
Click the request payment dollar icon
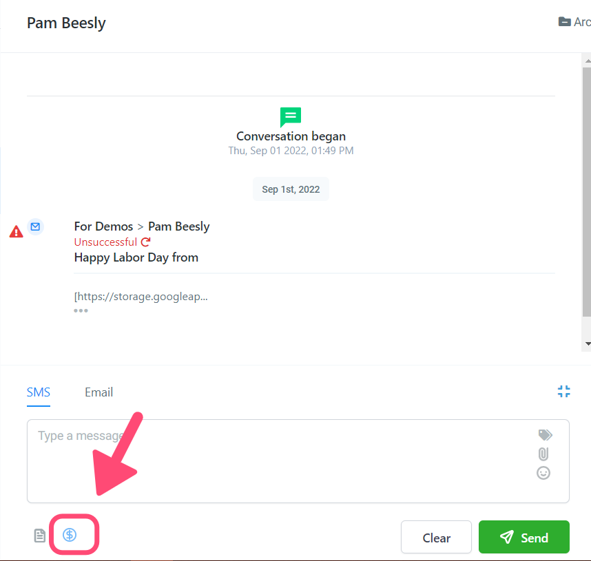pyautogui.click(x=70, y=535)
